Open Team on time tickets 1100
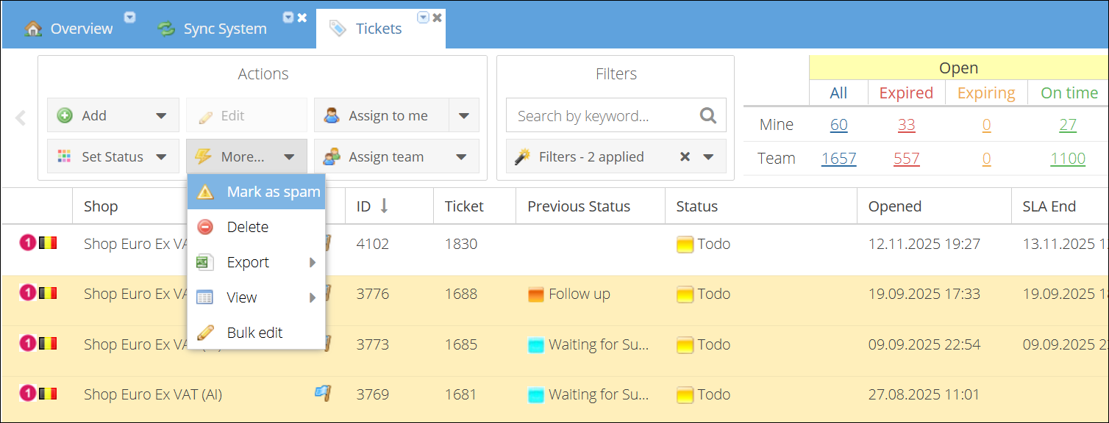 tap(1068, 159)
